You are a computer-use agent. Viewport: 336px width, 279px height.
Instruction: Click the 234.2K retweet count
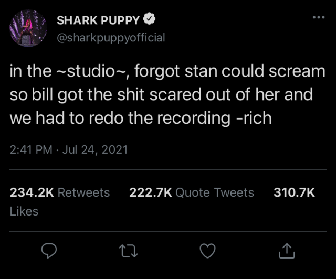(32, 192)
